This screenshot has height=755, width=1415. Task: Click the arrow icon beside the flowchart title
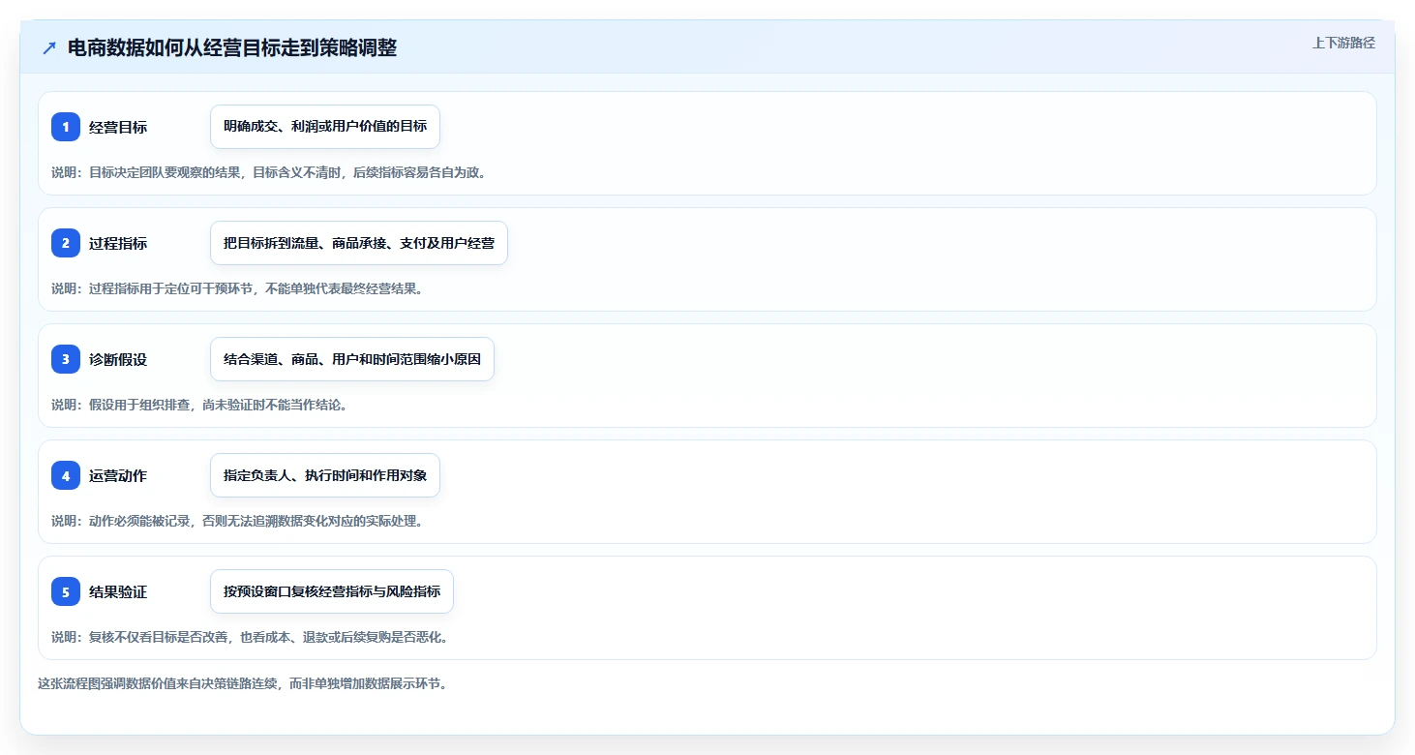[49, 48]
